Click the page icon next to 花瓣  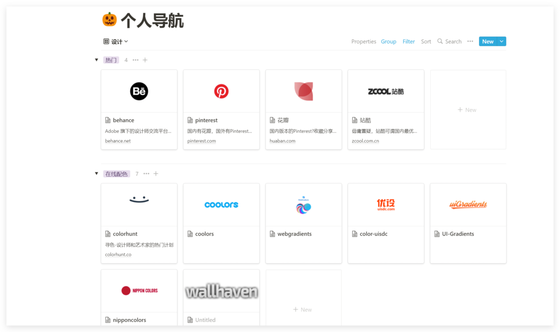272,120
